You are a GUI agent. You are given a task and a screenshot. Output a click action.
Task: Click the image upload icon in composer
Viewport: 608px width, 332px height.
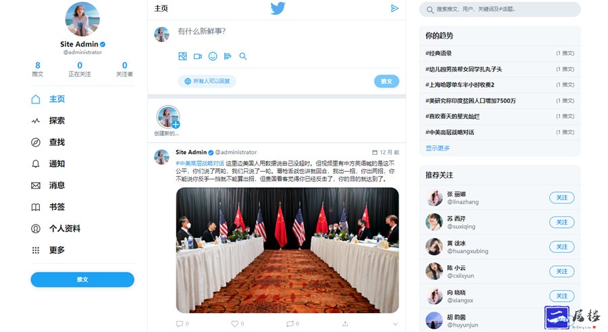pos(182,56)
